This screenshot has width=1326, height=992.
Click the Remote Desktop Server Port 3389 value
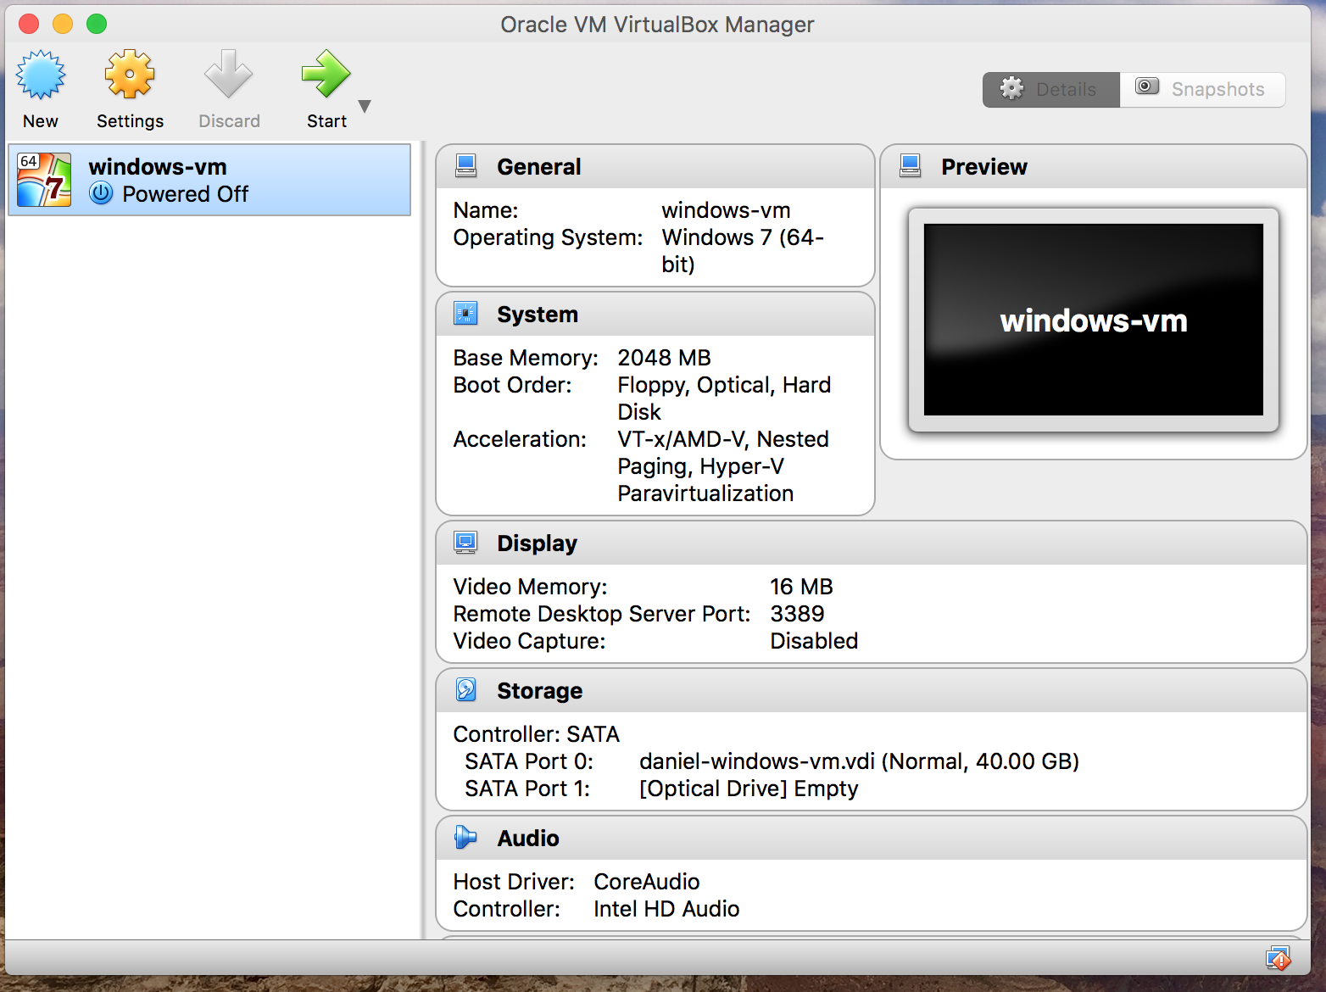pyautogui.click(x=797, y=614)
